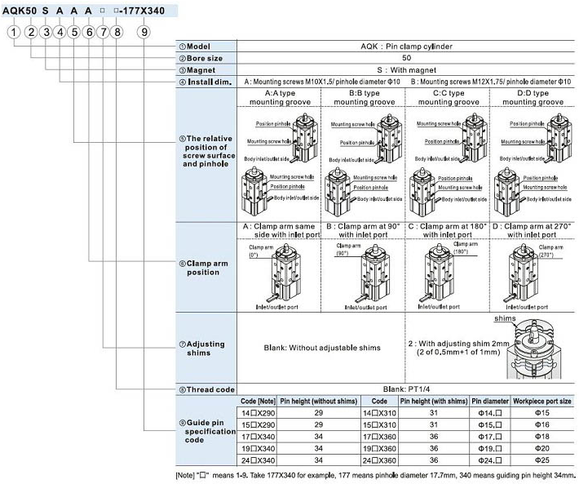The image size is (579, 484).
Task: Click the Guide pin specification code label
Action: [205, 429]
